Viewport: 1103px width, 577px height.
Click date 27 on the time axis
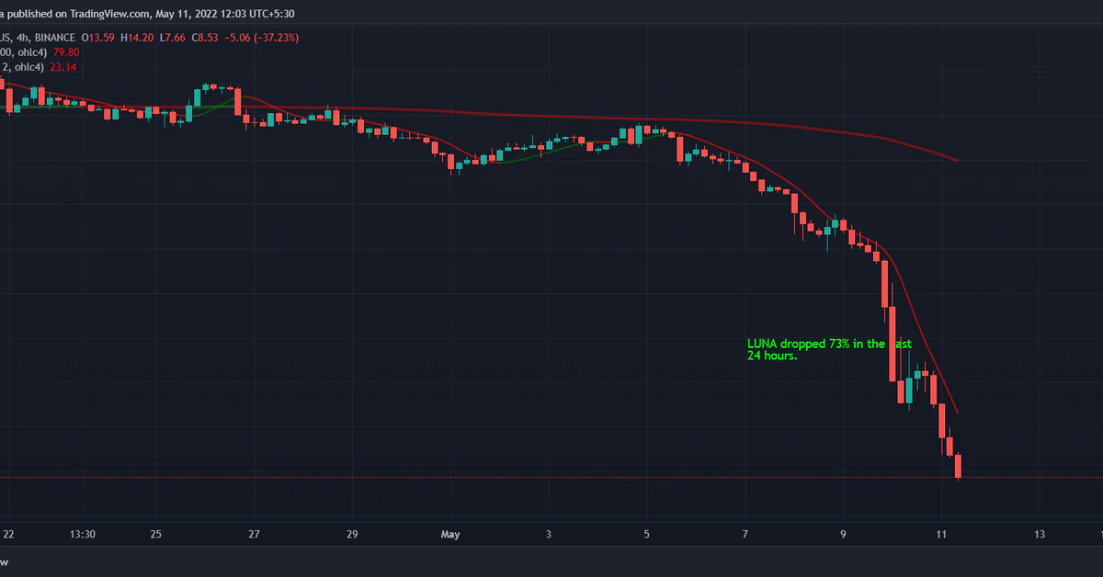pyautogui.click(x=254, y=534)
